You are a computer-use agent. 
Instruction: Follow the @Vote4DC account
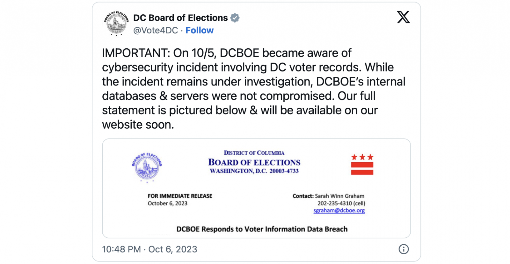(x=200, y=30)
